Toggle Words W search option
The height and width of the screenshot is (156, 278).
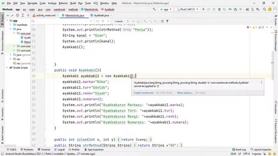coord(103,21)
